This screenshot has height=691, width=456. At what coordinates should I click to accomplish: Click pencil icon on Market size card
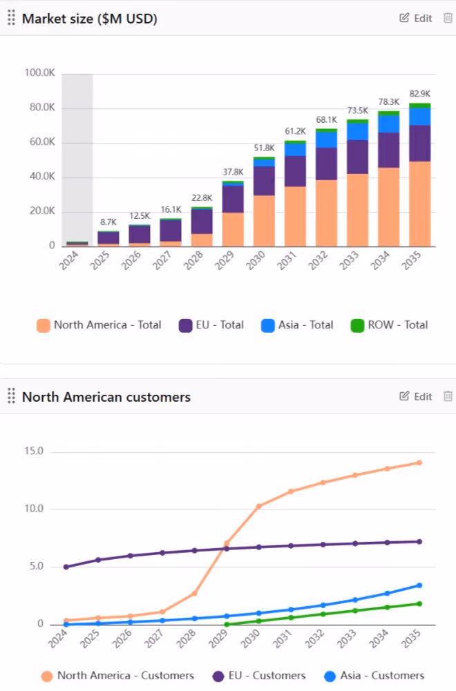[404, 18]
